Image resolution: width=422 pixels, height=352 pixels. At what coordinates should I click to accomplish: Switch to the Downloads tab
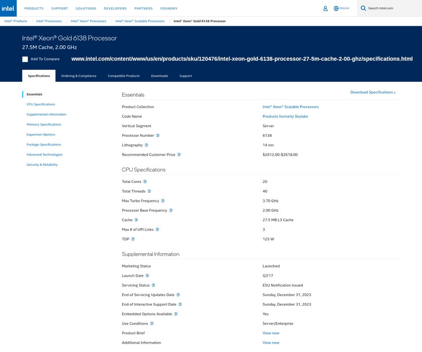point(159,76)
